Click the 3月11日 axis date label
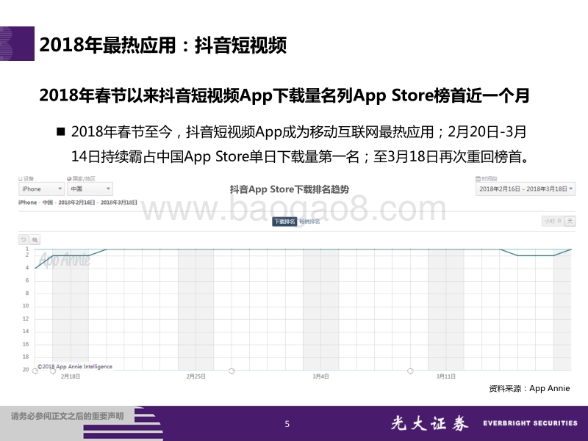Screen dimensions: 588x441 coord(446,376)
